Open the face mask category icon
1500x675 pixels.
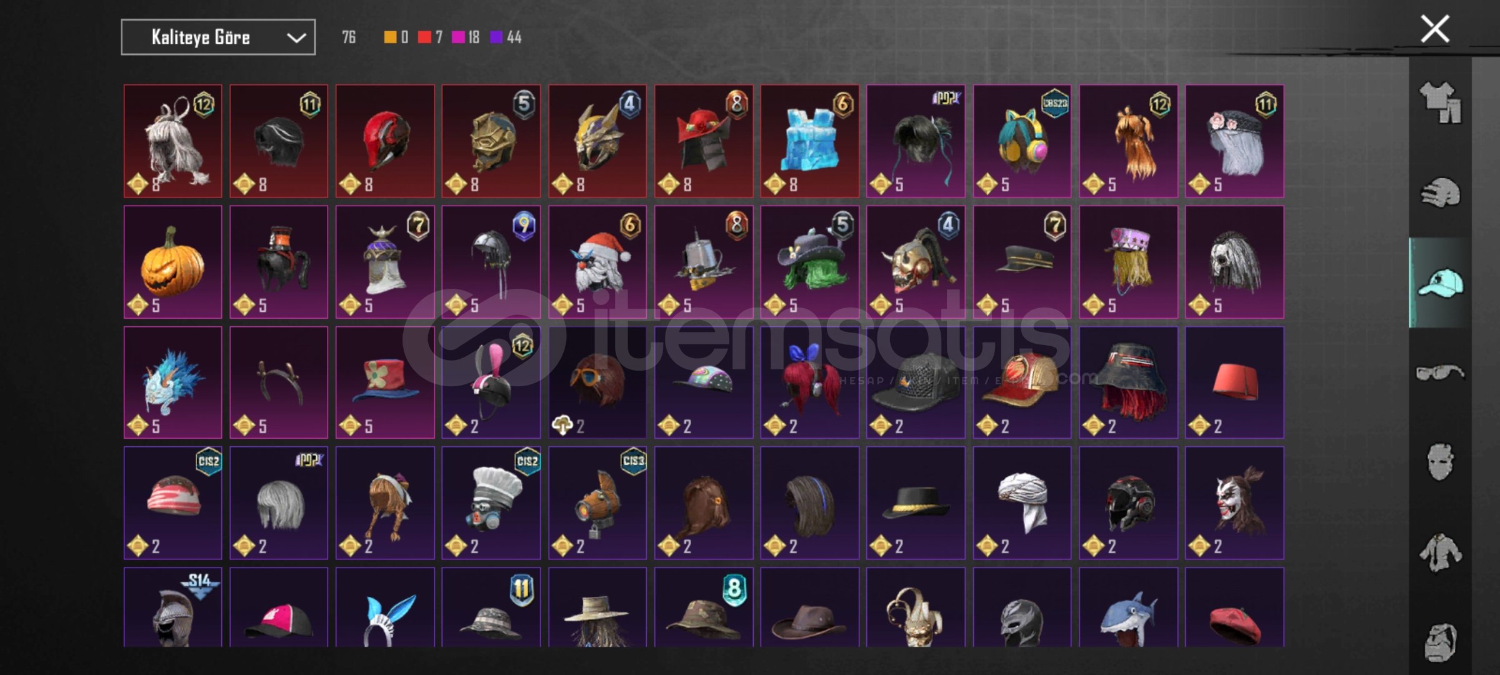tap(1441, 462)
